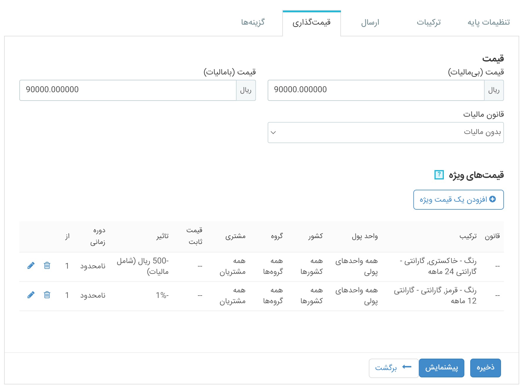The height and width of the screenshot is (390, 523).
Task: Open help icon next to قیمت‌های ویژه
Action: tap(439, 175)
